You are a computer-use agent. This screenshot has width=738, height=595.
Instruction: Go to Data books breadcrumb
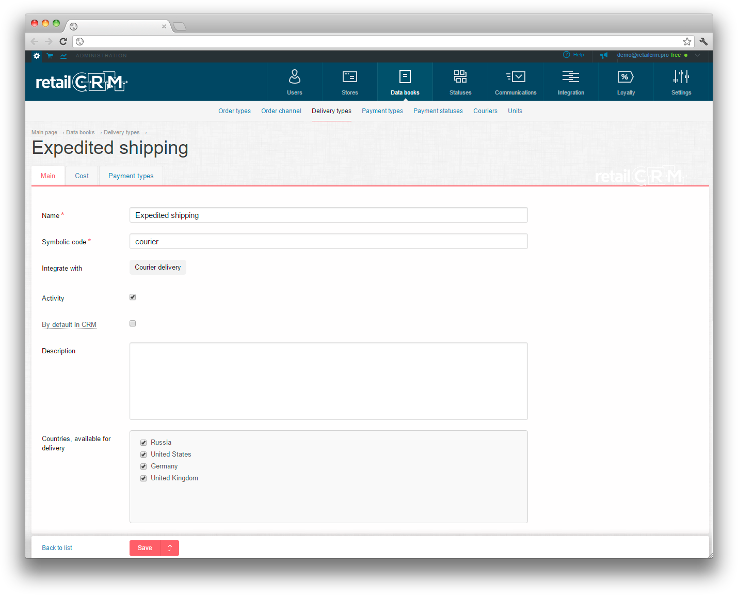81,133
